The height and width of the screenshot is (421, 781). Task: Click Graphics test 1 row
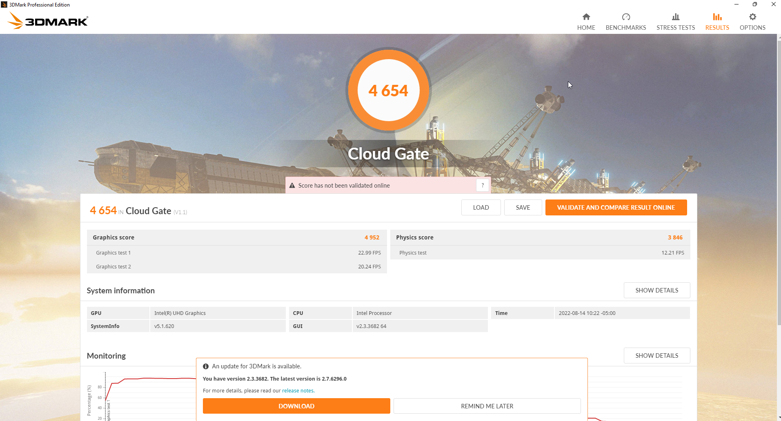pos(237,253)
